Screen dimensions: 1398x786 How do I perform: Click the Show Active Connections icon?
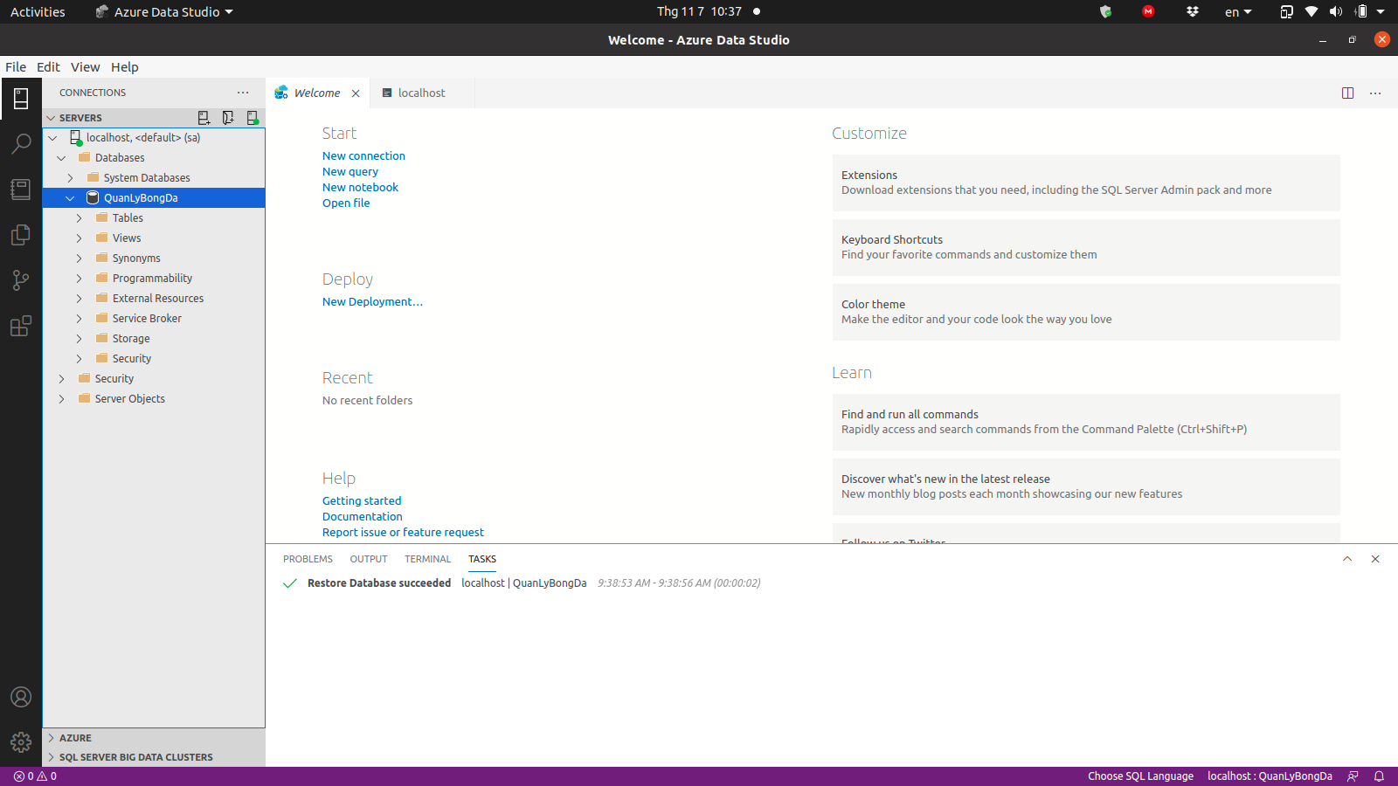[253, 118]
